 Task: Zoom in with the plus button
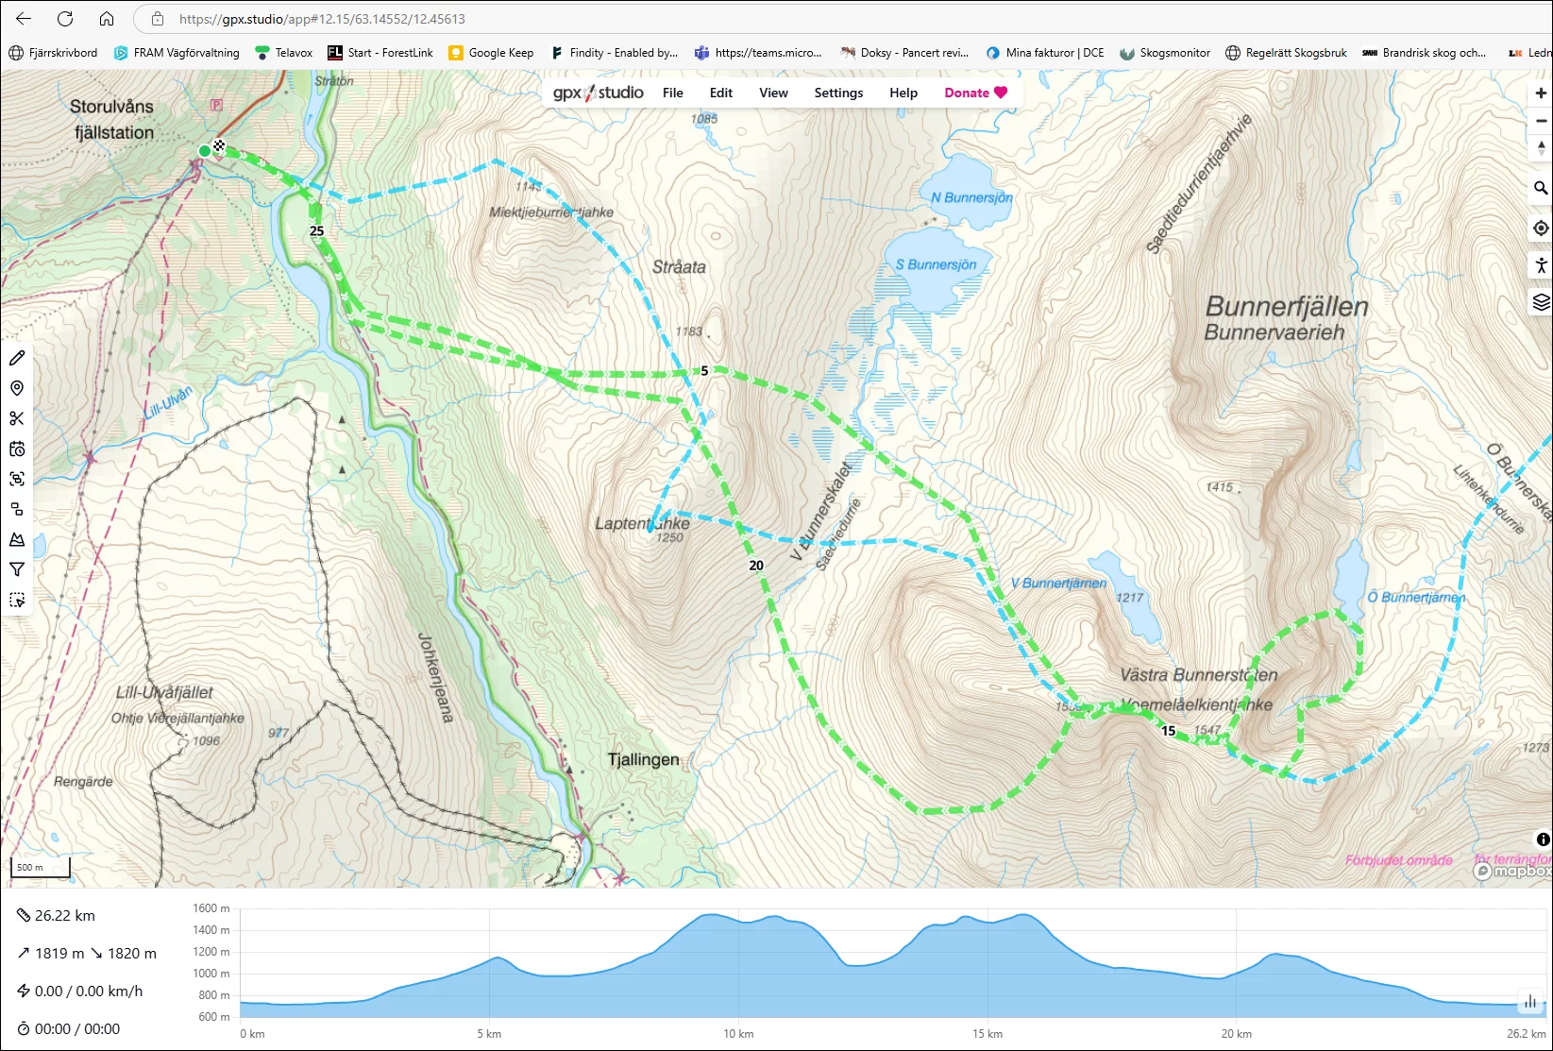tap(1541, 93)
